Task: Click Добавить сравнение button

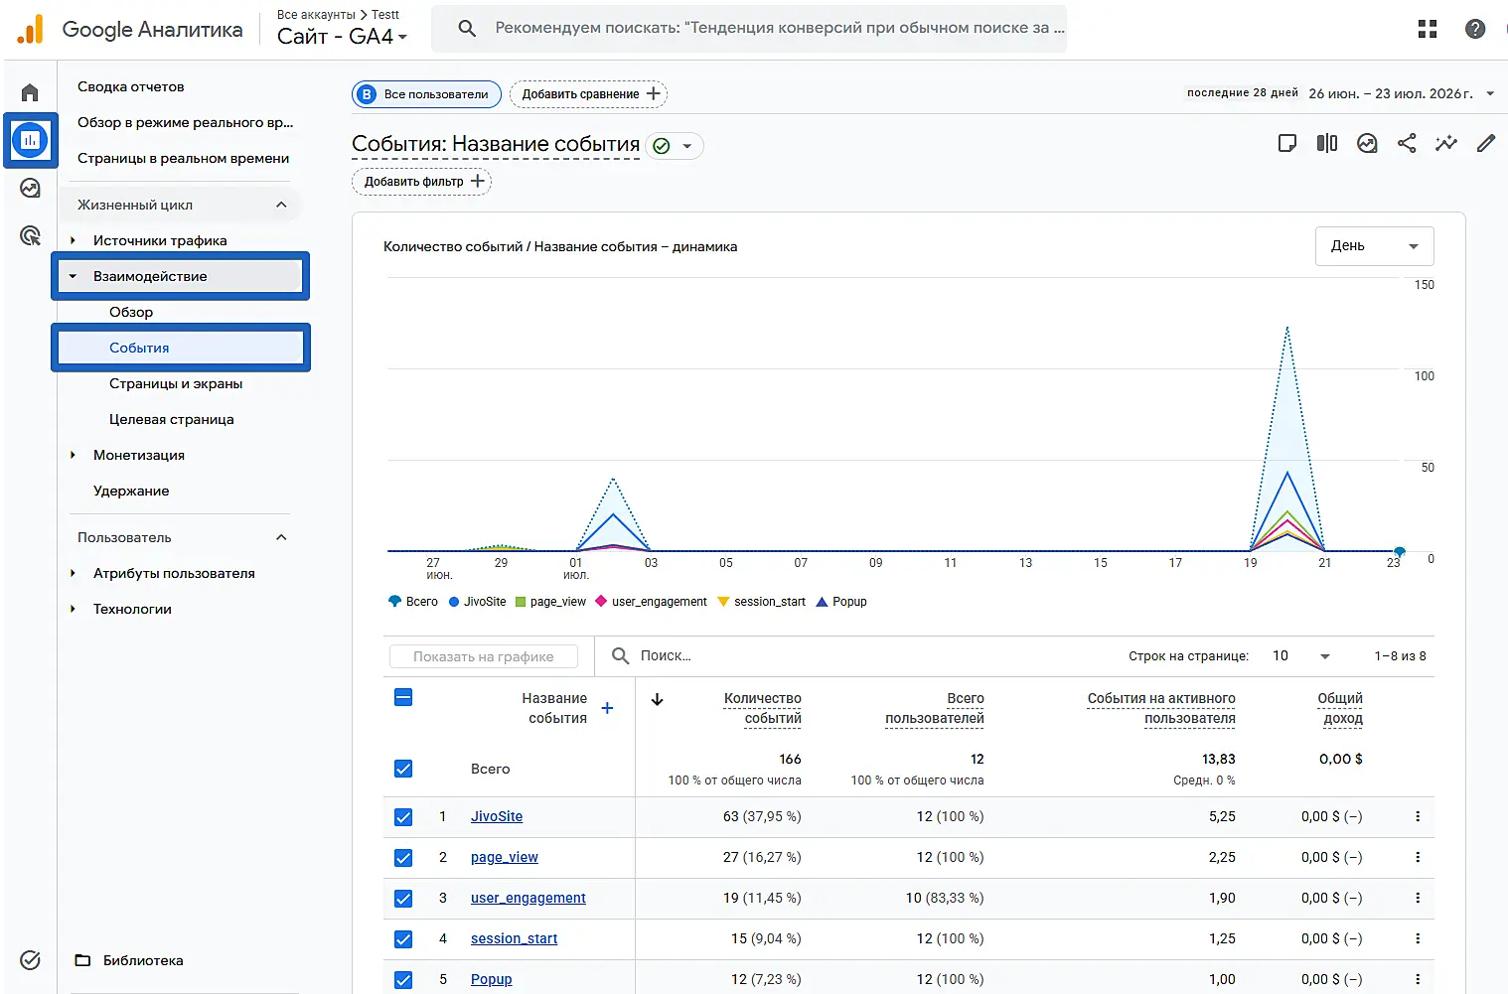Action: click(x=589, y=94)
